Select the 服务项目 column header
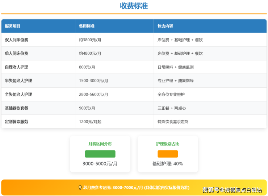Image resolution: width=268 pixels, height=196 pixels. pyautogui.click(x=13, y=26)
